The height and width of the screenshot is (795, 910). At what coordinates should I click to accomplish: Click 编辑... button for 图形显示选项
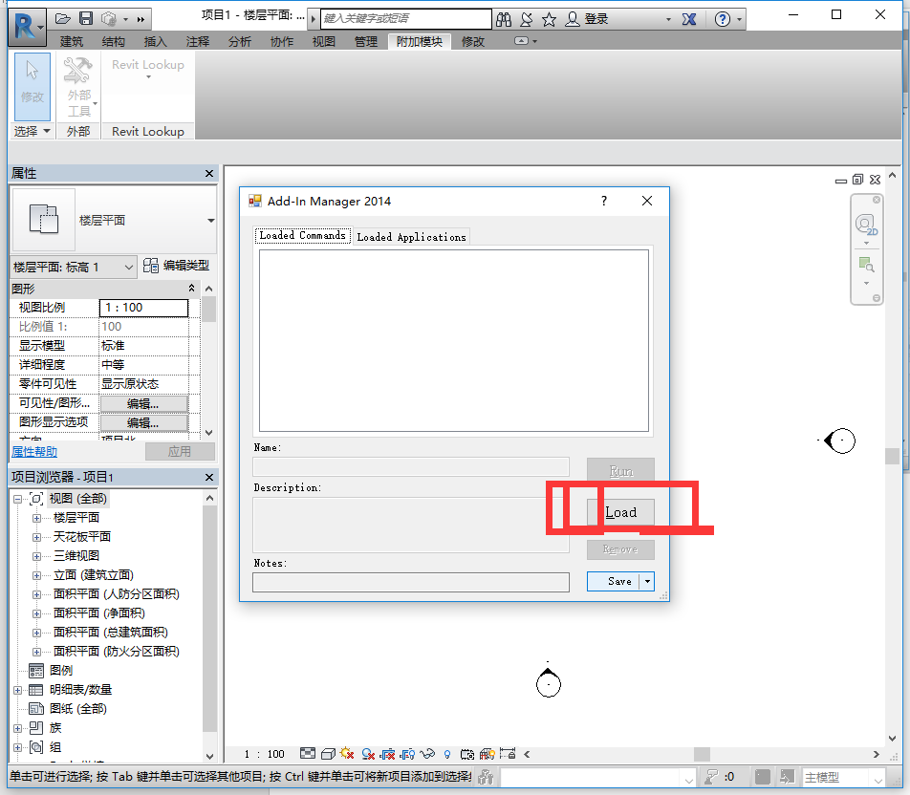(143, 423)
